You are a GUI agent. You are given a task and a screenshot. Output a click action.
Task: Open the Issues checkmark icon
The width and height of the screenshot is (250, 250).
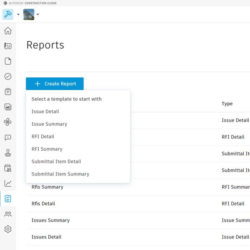8,77
